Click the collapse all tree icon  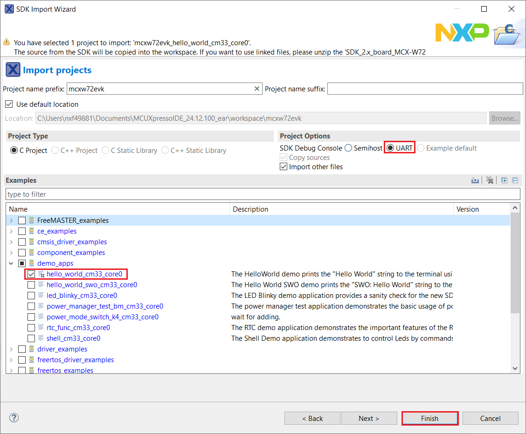pyautogui.click(x=515, y=180)
